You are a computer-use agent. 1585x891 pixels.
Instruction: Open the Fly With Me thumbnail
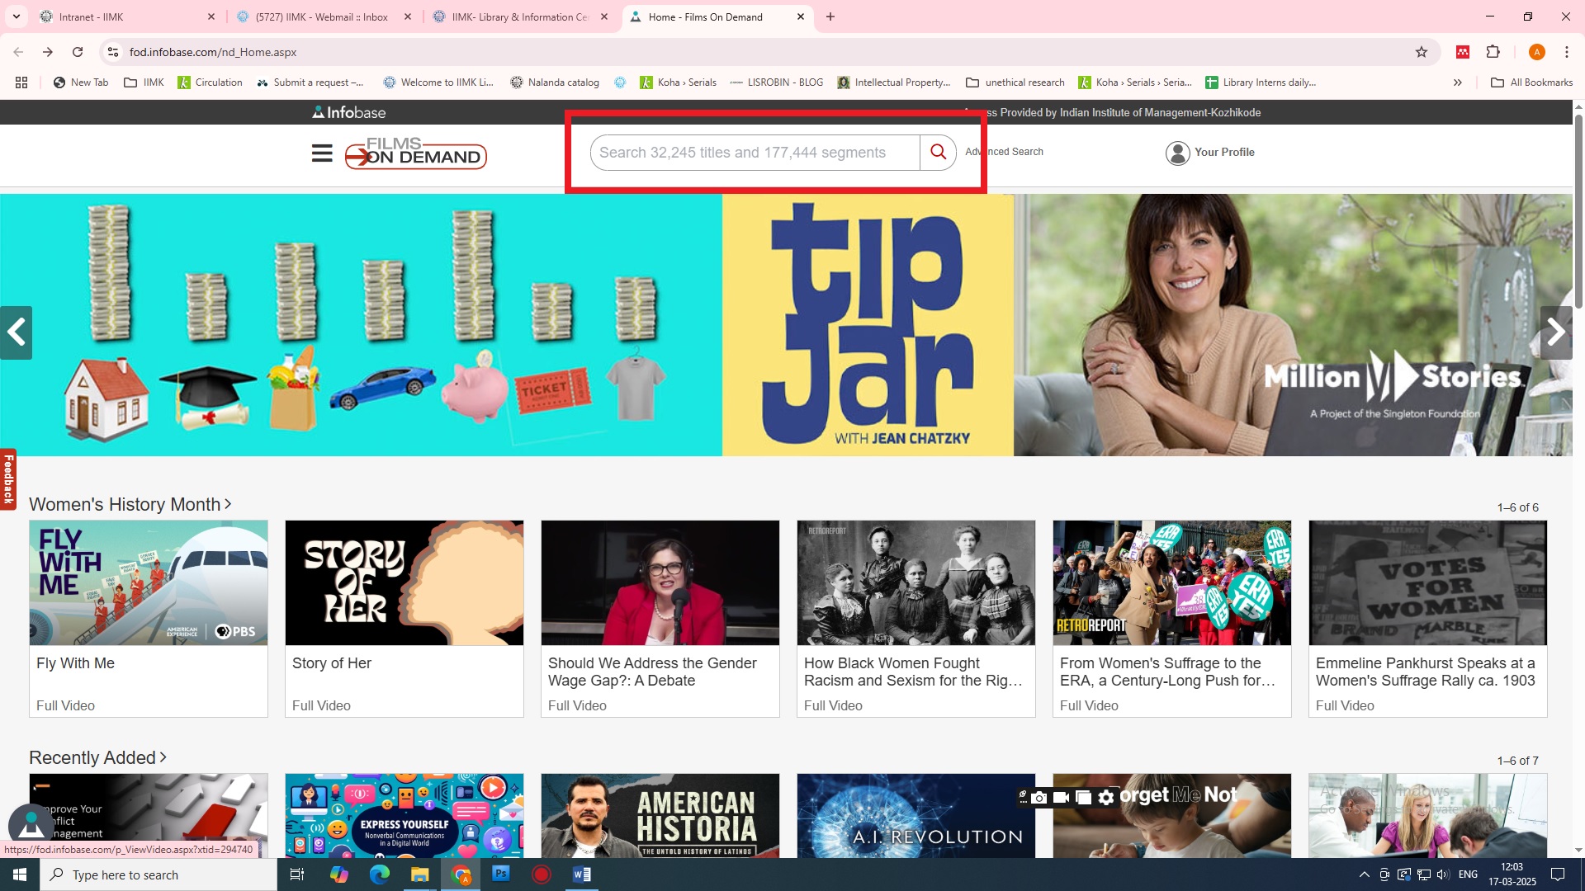(149, 582)
